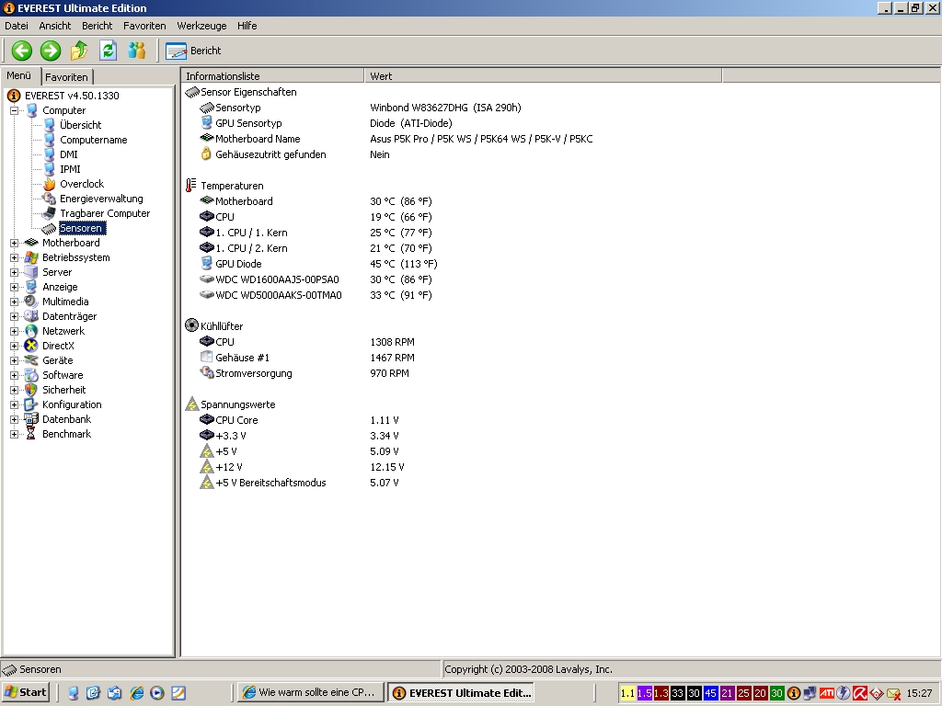Image resolution: width=942 pixels, height=706 pixels.
Task: Select the GPU Sensortyp row
Action: tap(326, 123)
